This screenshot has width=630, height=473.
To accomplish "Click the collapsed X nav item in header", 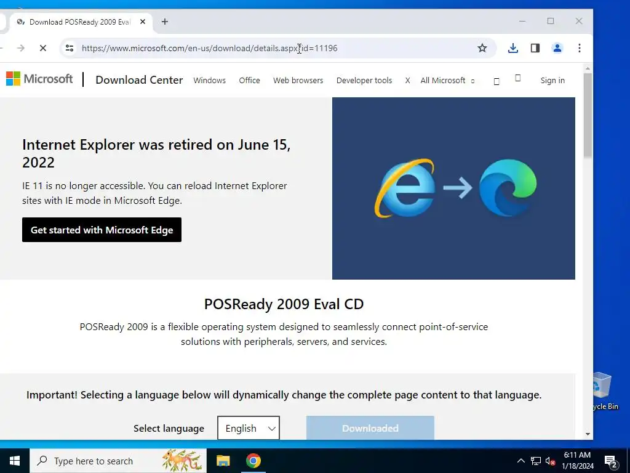I will click(x=407, y=81).
